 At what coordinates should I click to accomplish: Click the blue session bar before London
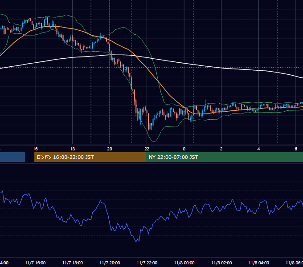click(x=12, y=157)
